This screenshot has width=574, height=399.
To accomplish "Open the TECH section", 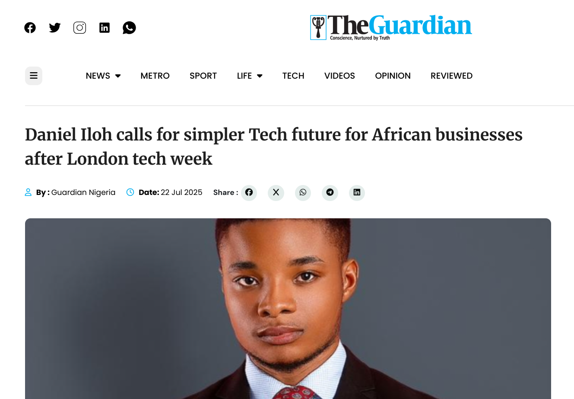I will tap(293, 76).
